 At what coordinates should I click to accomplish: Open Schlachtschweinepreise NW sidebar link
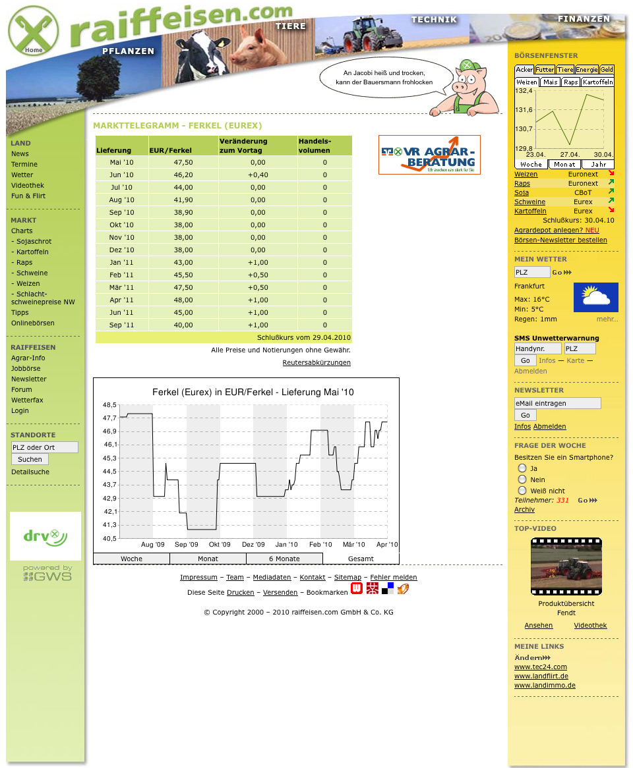click(x=43, y=298)
